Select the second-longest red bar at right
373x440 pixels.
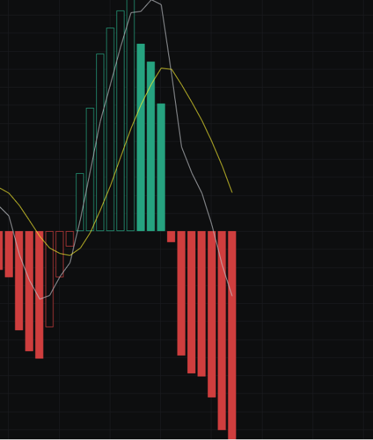222,331
